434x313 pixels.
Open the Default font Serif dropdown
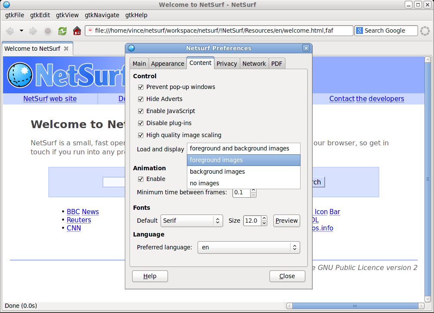tap(192, 221)
